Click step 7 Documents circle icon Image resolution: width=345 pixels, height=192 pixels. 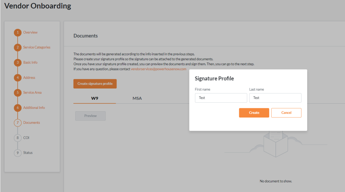[18, 123]
